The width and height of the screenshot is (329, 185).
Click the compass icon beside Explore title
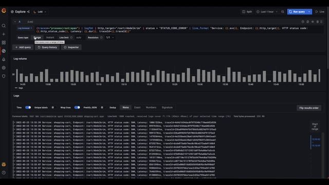pyautogui.click(x=12, y=12)
